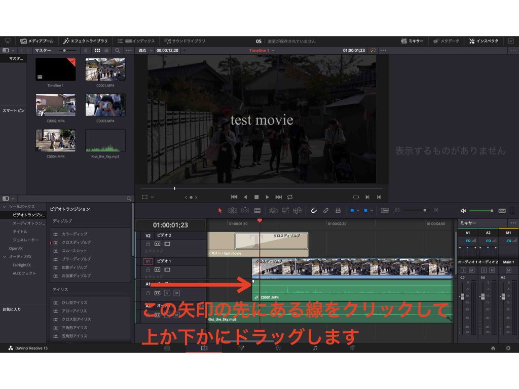Screen dimensions: 519x389
Task: Select the C0003.MP4 thumbnail
Action: tap(105, 105)
